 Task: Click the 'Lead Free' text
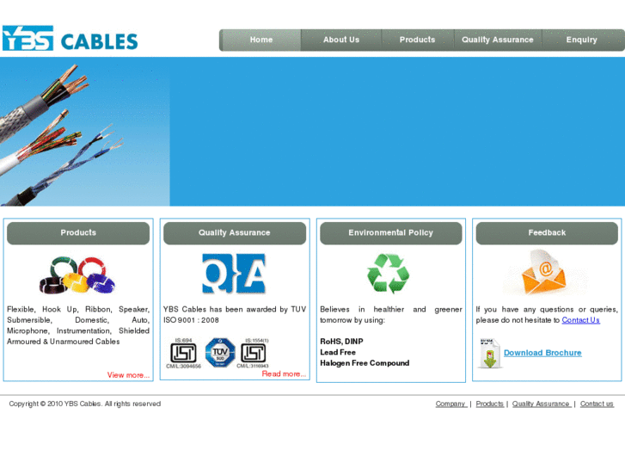338,353
